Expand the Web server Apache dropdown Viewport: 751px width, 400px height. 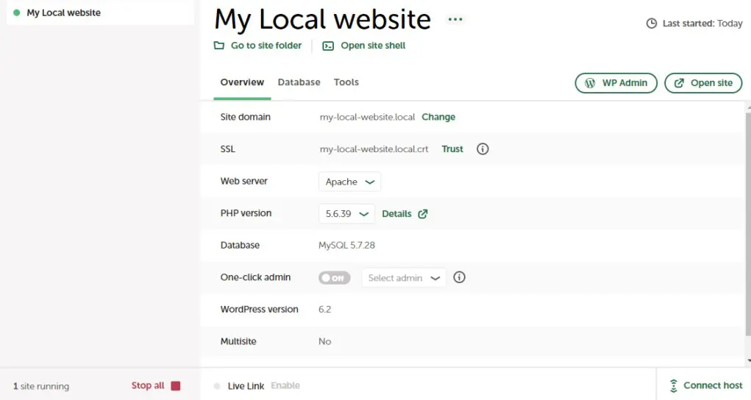click(x=349, y=182)
